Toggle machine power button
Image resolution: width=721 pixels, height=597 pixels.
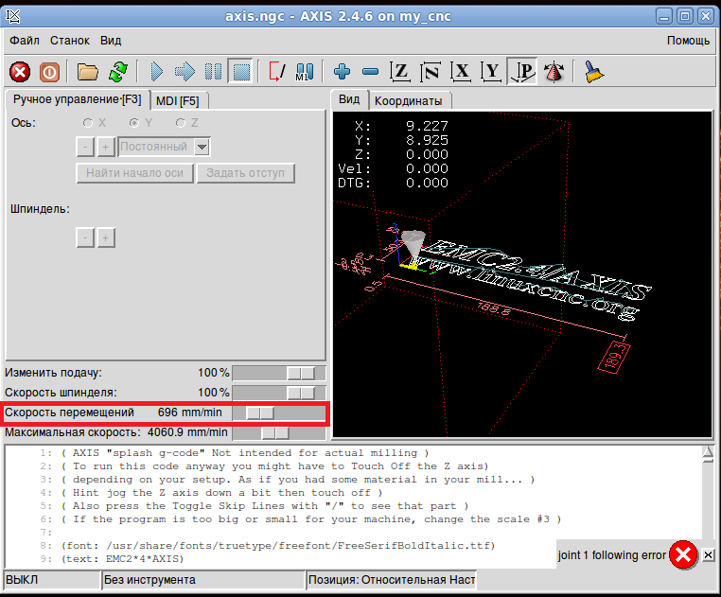(x=49, y=72)
